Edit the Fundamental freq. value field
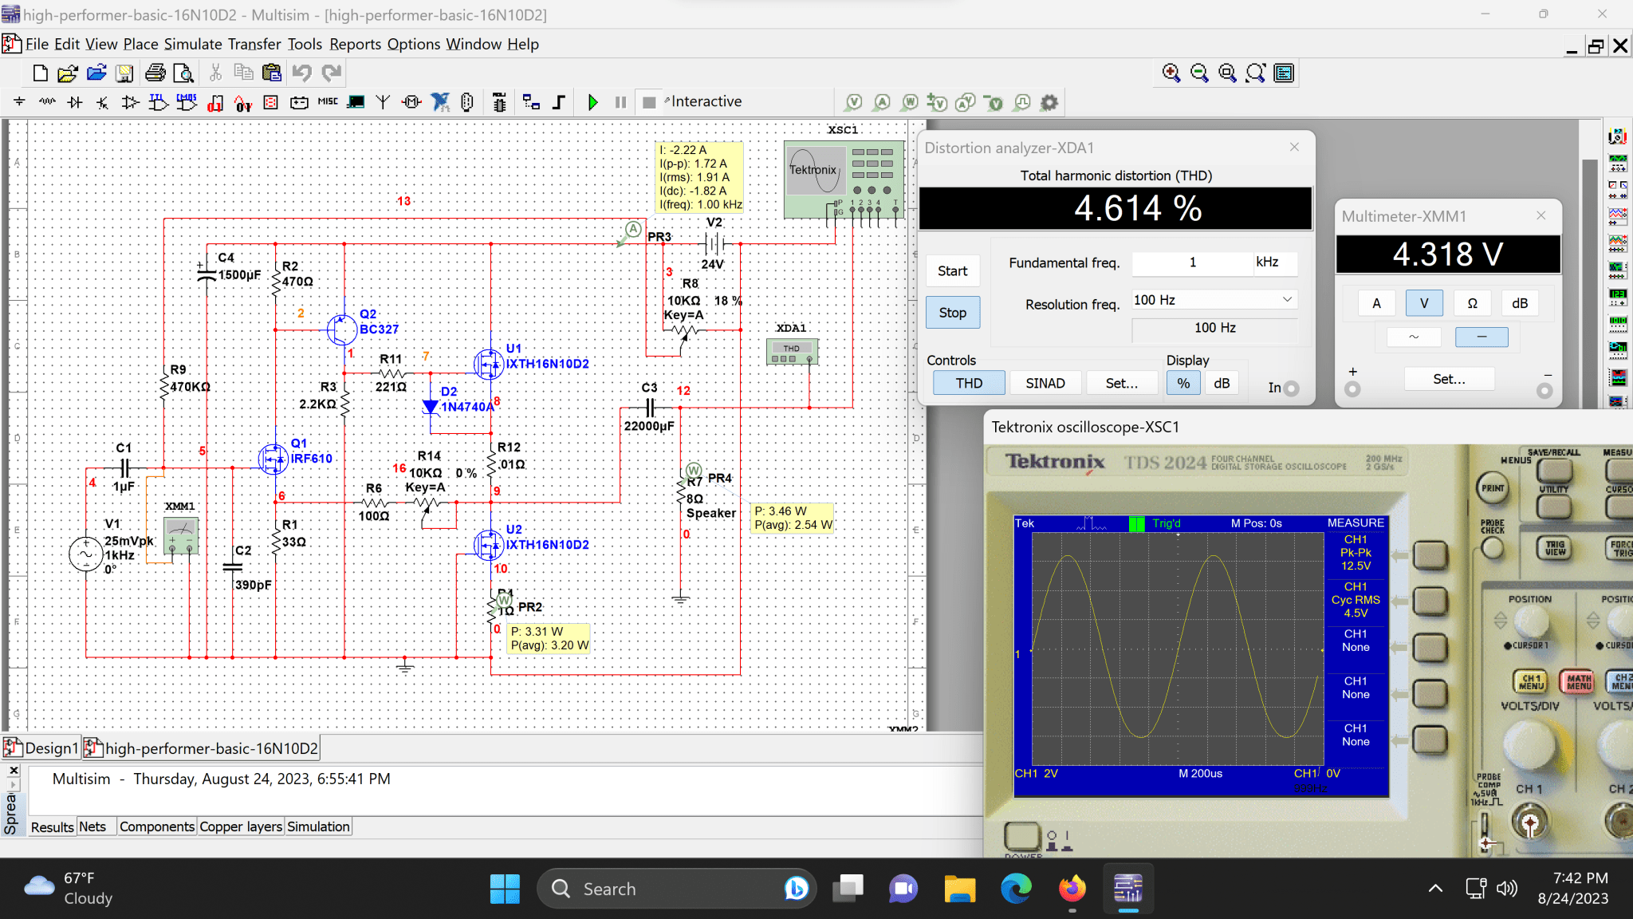The width and height of the screenshot is (1633, 919). click(x=1192, y=262)
